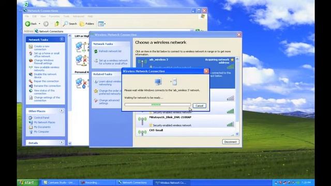
Task: Click the Forward toolbar arrow
Action: coord(46,24)
